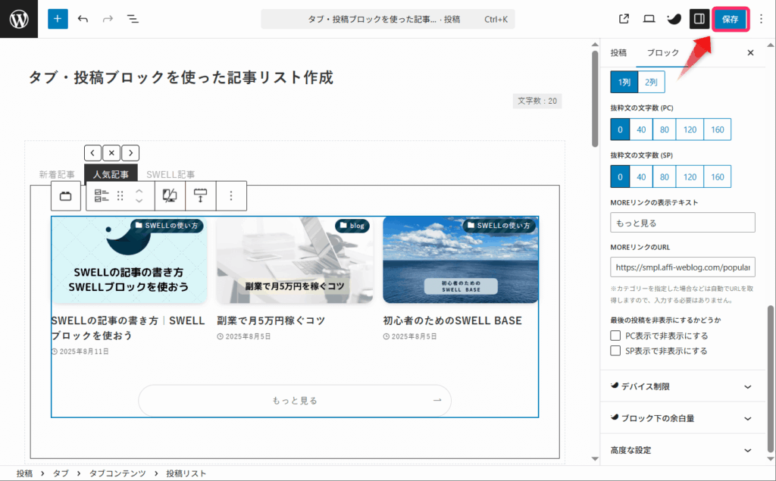The image size is (776, 481).
Task: Set PC excerpt length to 40
Action: click(x=641, y=130)
